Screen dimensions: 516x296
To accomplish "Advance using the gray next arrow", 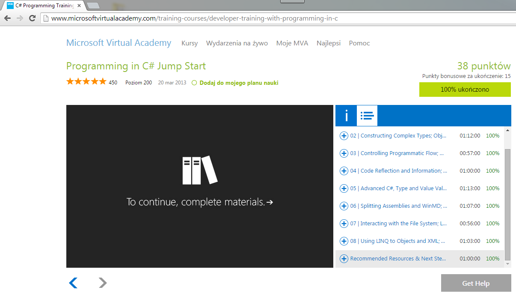I will [103, 283].
